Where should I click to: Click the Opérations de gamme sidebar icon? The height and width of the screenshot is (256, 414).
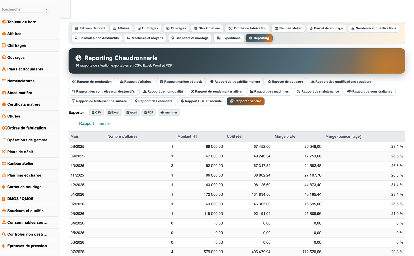click(x=4, y=140)
